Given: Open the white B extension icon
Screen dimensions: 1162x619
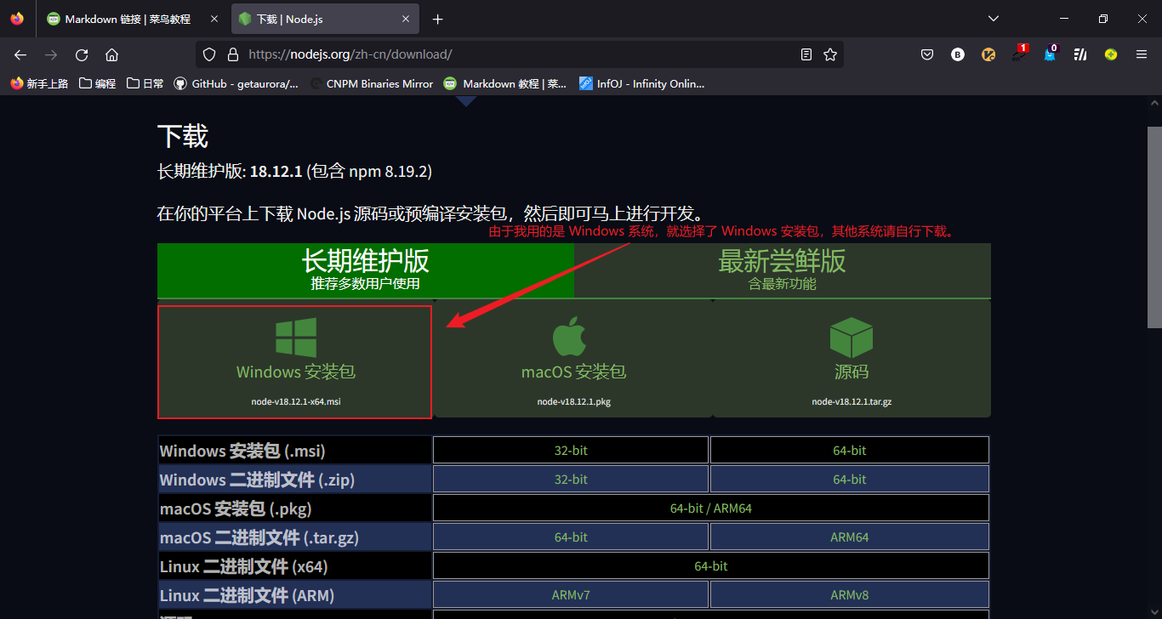Looking at the screenshot, I should [x=958, y=54].
